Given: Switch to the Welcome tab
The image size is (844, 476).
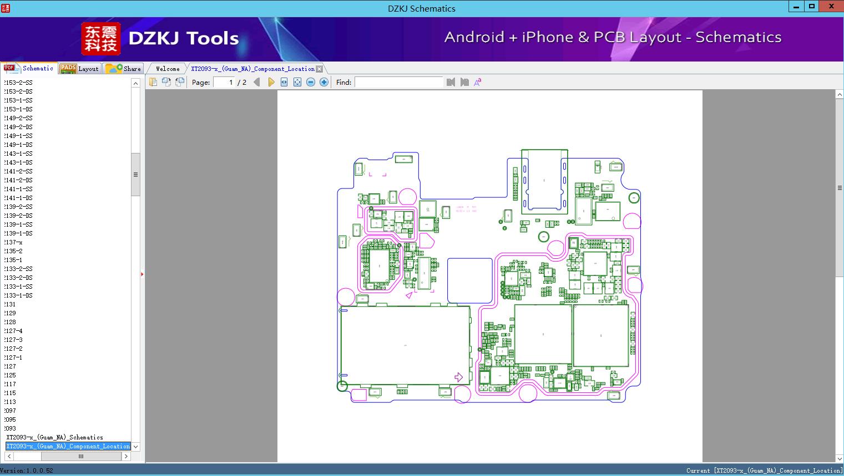Looking at the screenshot, I should tap(167, 69).
